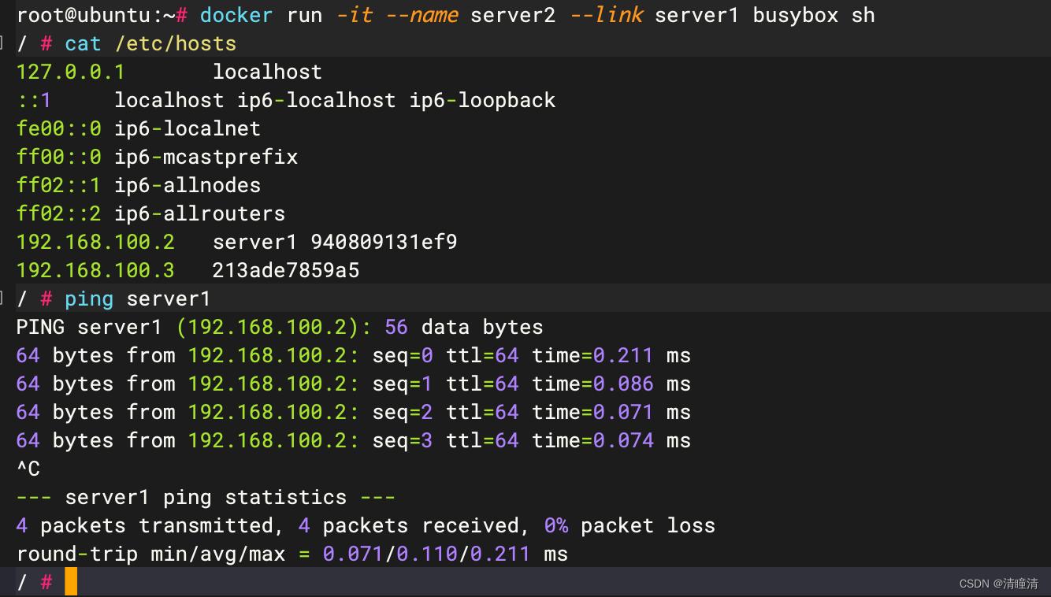
Task: Click "0.071/0.110/0.211" round-trip values
Action: click(427, 554)
